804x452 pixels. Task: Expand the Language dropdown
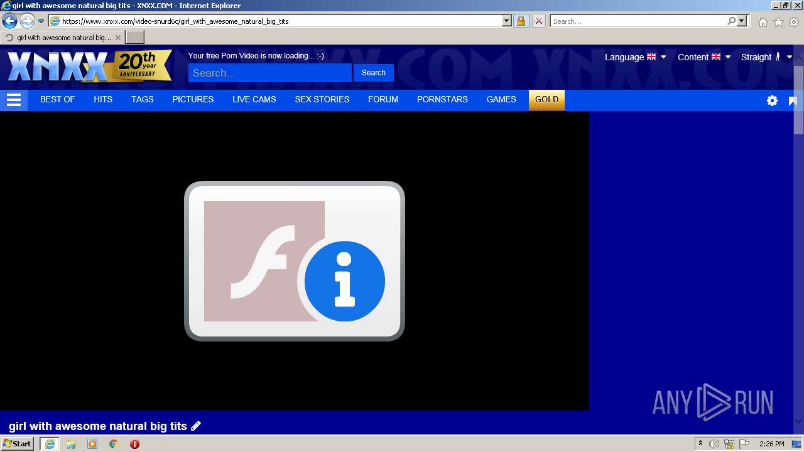point(636,57)
